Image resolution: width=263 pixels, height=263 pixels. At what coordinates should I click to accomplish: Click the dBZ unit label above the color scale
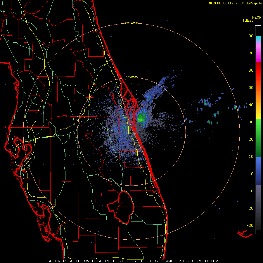click(248, 20)
